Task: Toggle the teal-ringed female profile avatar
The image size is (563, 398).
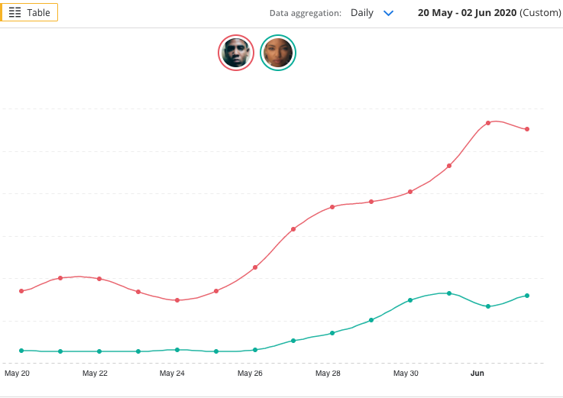Action: click(278, 53)
